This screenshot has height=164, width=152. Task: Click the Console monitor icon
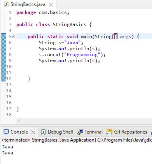click(6, 132)
